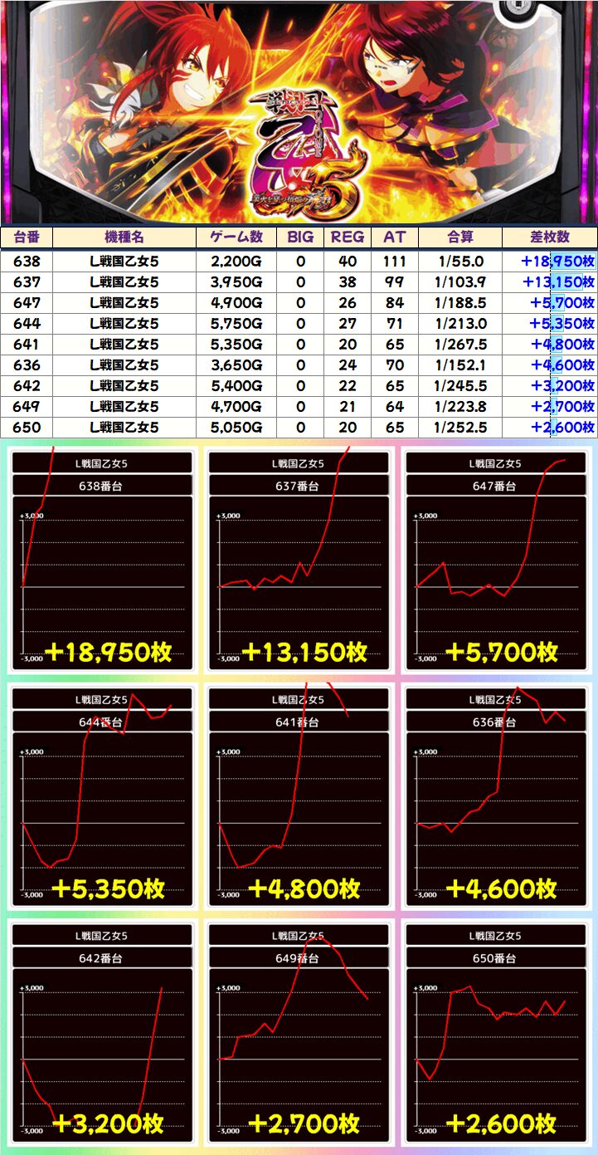Click the +5,350枚 table cell in row 644

point(550,323)
